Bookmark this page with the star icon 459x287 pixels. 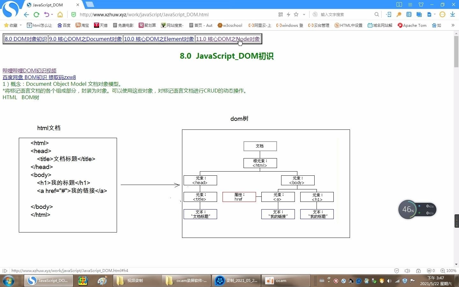click(296, 15)
